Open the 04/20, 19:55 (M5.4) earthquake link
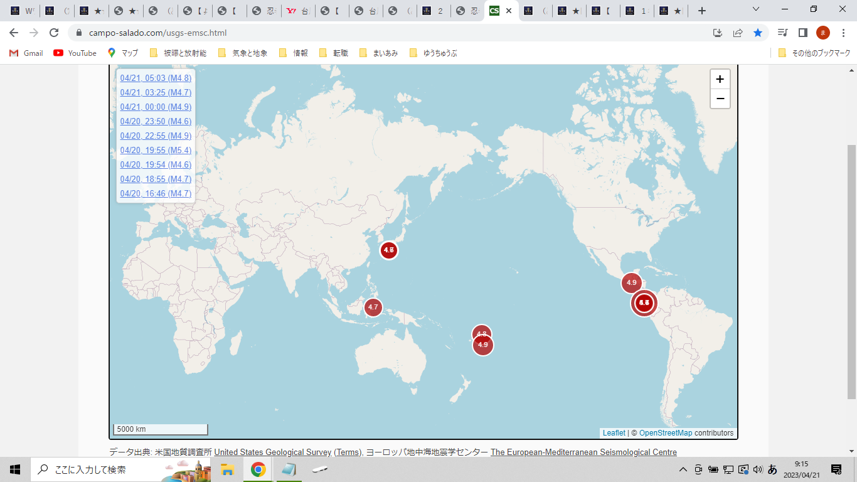Image resolution: width=857 pixels, height=482 pixels. pyautogui.click(x=156, y=150)
